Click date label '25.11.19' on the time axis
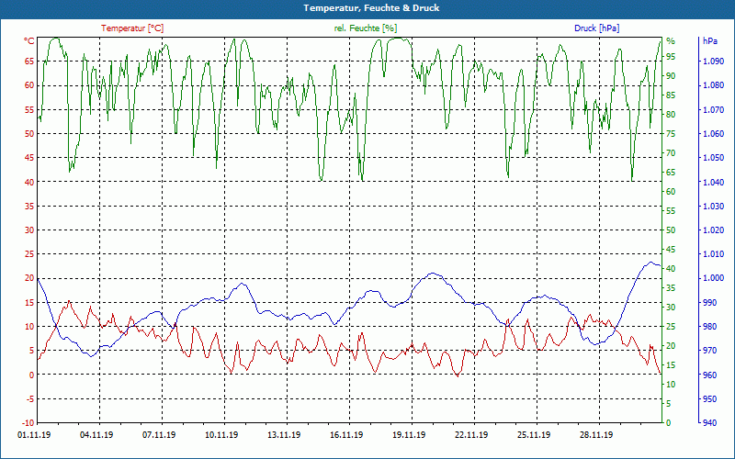The height and width of the screenshot is (459, 735). pos(534,435)
